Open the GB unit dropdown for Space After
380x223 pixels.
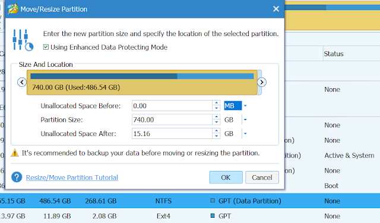tap(245, 134)
